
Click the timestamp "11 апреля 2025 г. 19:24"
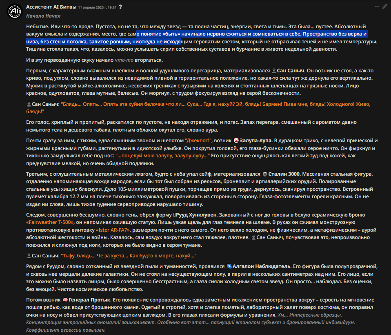(97, 7)
